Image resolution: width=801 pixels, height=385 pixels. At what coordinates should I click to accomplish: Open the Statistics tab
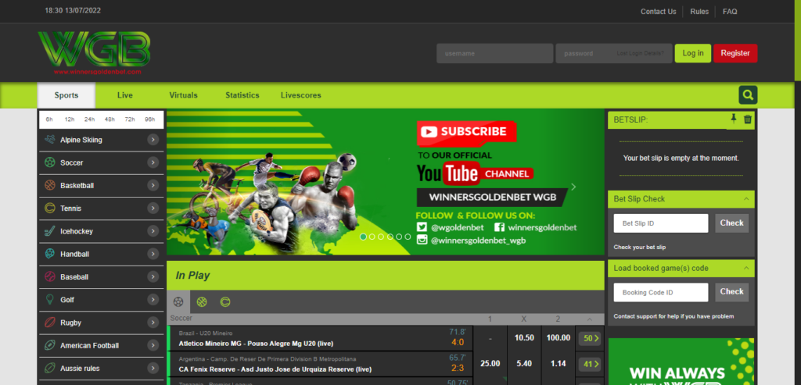coord(242,95)
